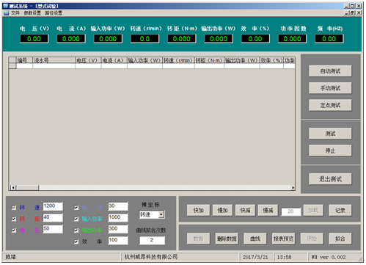Toggle the 电压 checkbox
366x265 pixels.
coord(14,230)
